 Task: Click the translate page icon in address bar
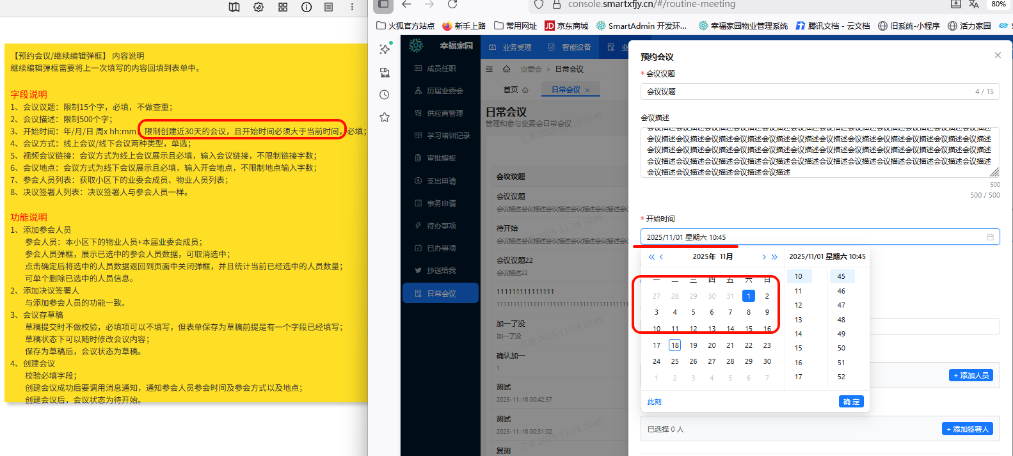point(974,4)
